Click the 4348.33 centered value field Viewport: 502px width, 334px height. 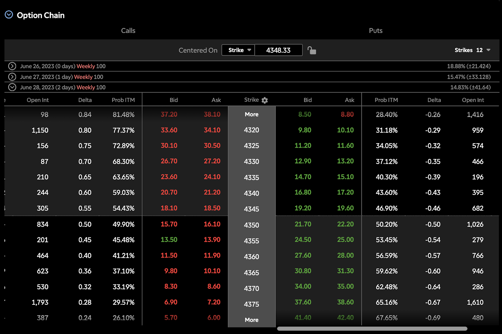coord(279,50)
